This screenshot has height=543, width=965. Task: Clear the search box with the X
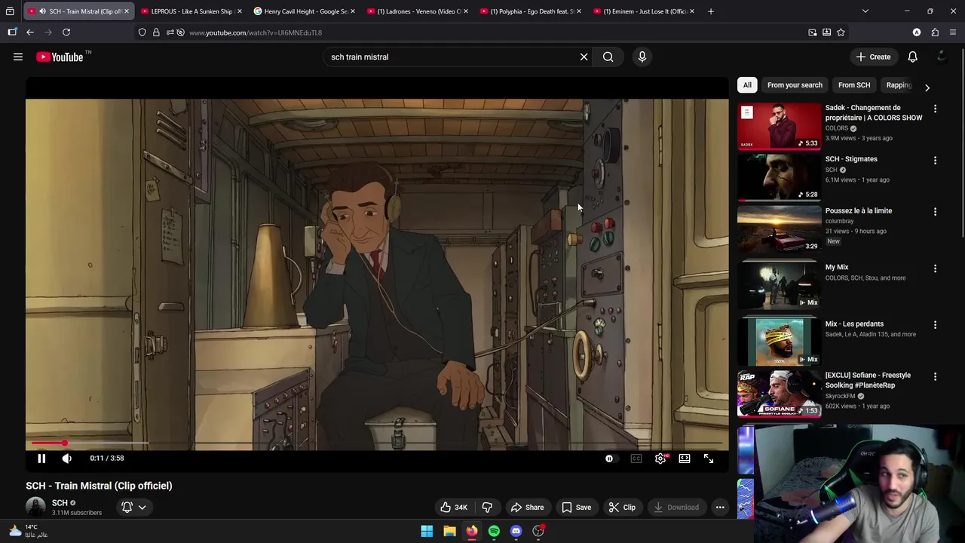(x=584, y=57)
